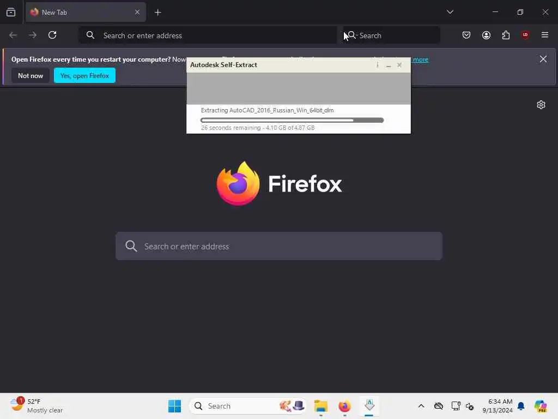Click the toolbar Search box

(391, 35)
